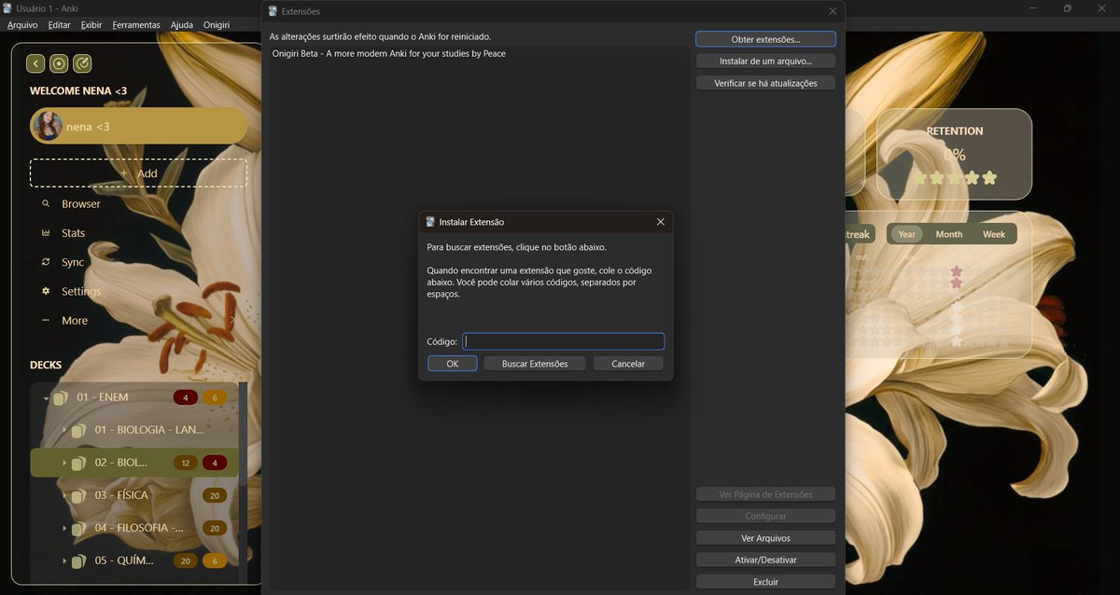This screenshot has width=1120, height=595.
Task: Click the deck icon of 04 - FILOSOFIA
Action: click(x=79, y=529)
